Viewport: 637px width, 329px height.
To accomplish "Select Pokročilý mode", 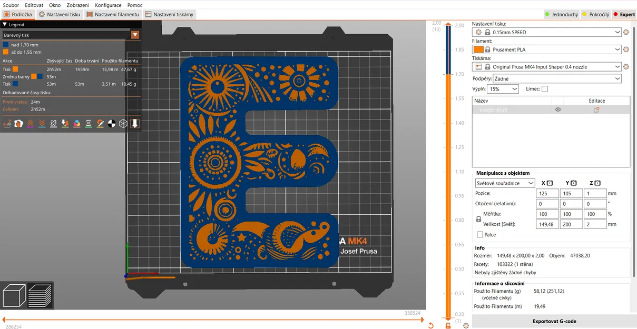I will [595, 15].
